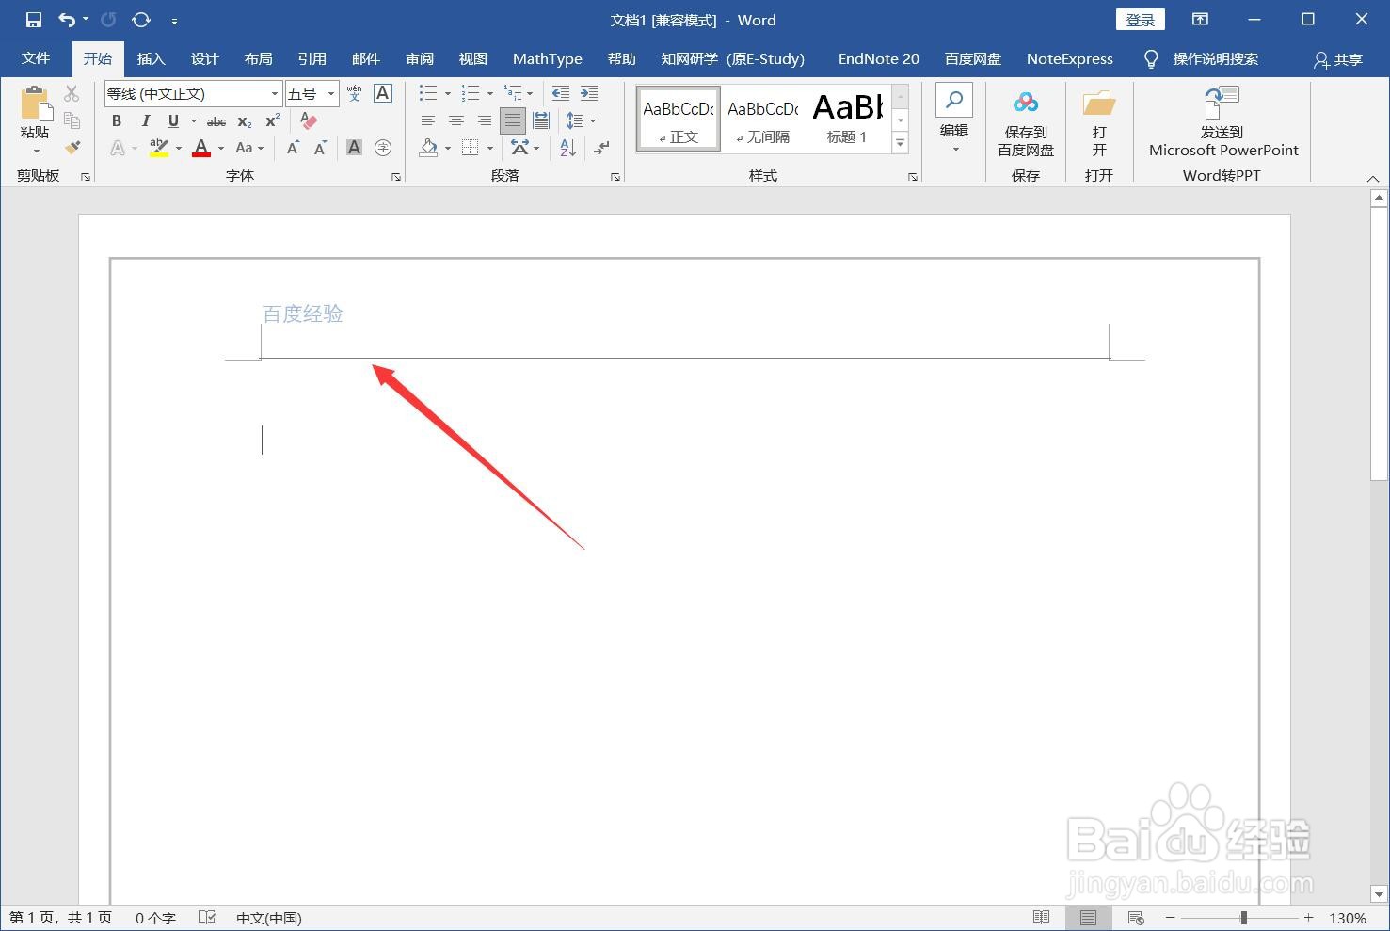Apply the 标题 1 (Heading 1) style
Screen dimensions: 1390x931
point(847,119)
